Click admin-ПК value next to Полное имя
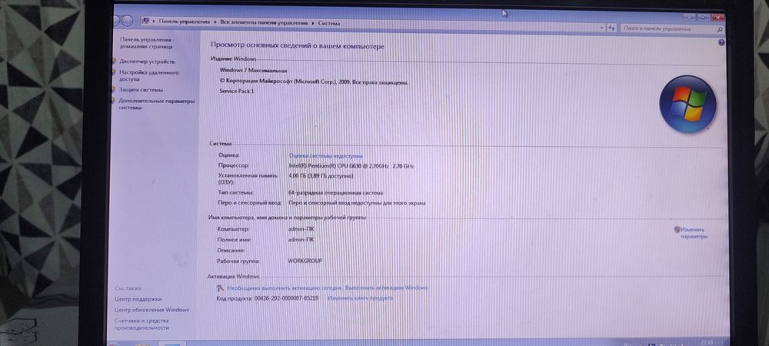This screenshot has height=346, width=769. (301, 240)
